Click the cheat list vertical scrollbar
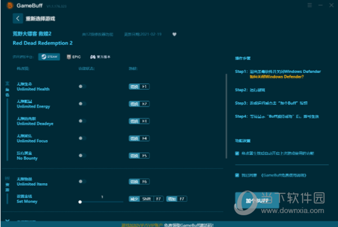Screen dimensions: 338x227 pos(226,116)
